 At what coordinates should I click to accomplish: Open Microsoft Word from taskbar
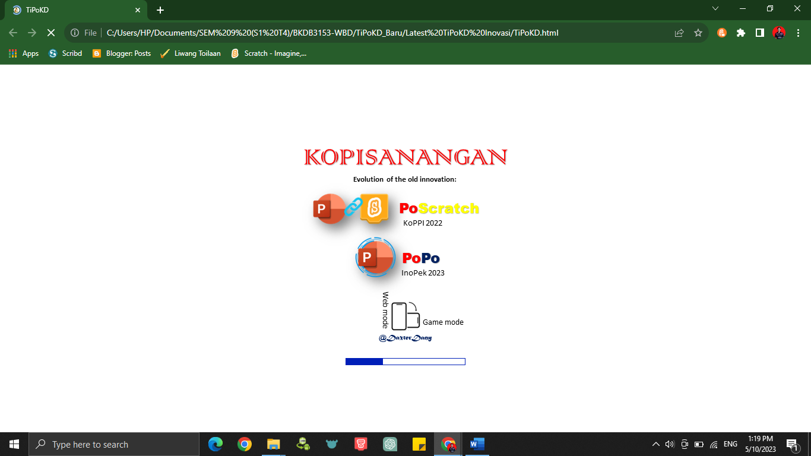[477, 444]
